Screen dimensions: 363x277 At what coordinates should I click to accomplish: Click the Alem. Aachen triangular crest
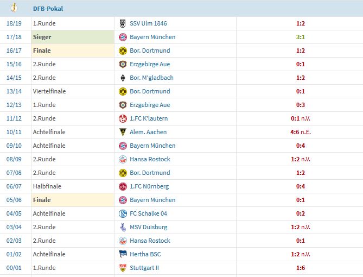point(123,132)
